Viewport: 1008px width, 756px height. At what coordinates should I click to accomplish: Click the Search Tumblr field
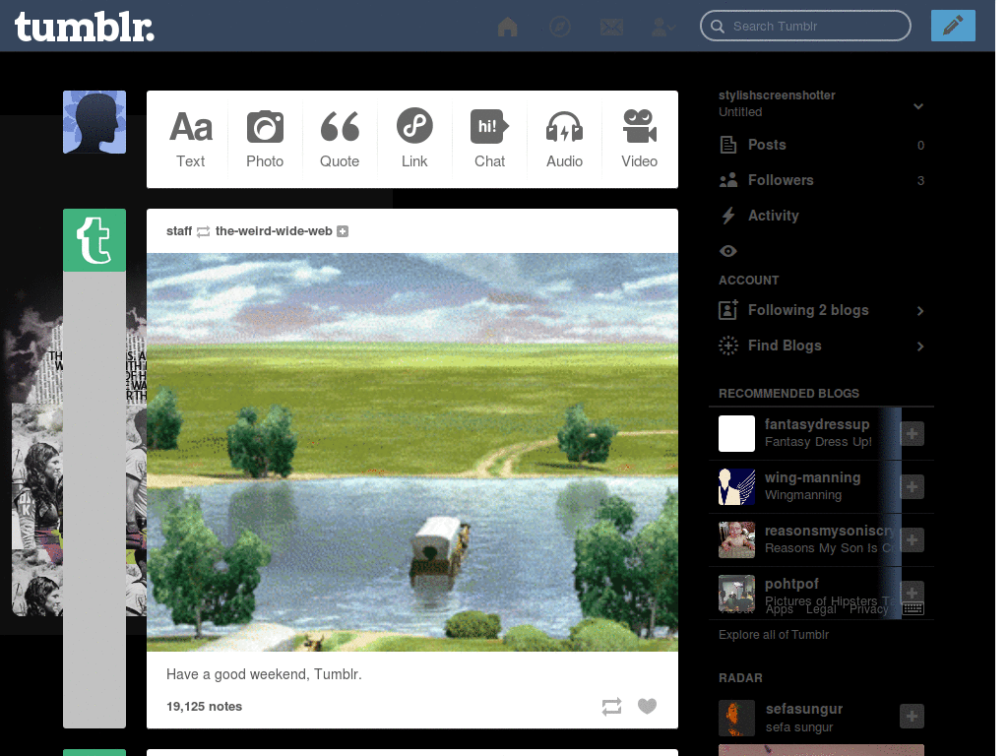pyautogui.click(x=805, y=26)
